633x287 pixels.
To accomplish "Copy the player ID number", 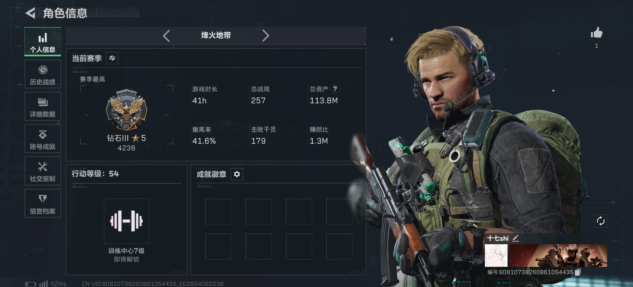I will click(578, 272).
